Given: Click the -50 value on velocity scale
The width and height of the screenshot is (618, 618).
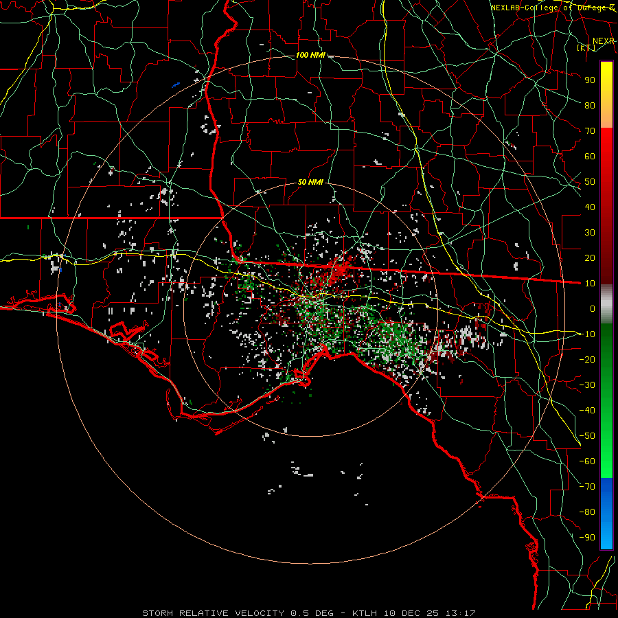Looking at the screenshot, I should click(x=587, y=436).
